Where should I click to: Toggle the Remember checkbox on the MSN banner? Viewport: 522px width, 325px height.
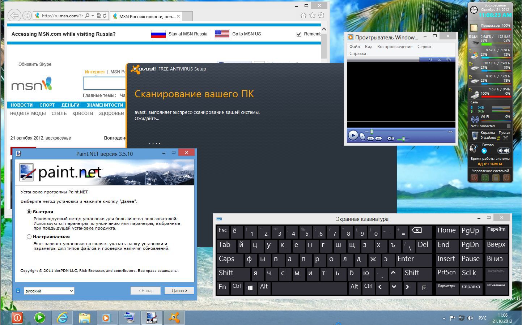click(299, 34)
